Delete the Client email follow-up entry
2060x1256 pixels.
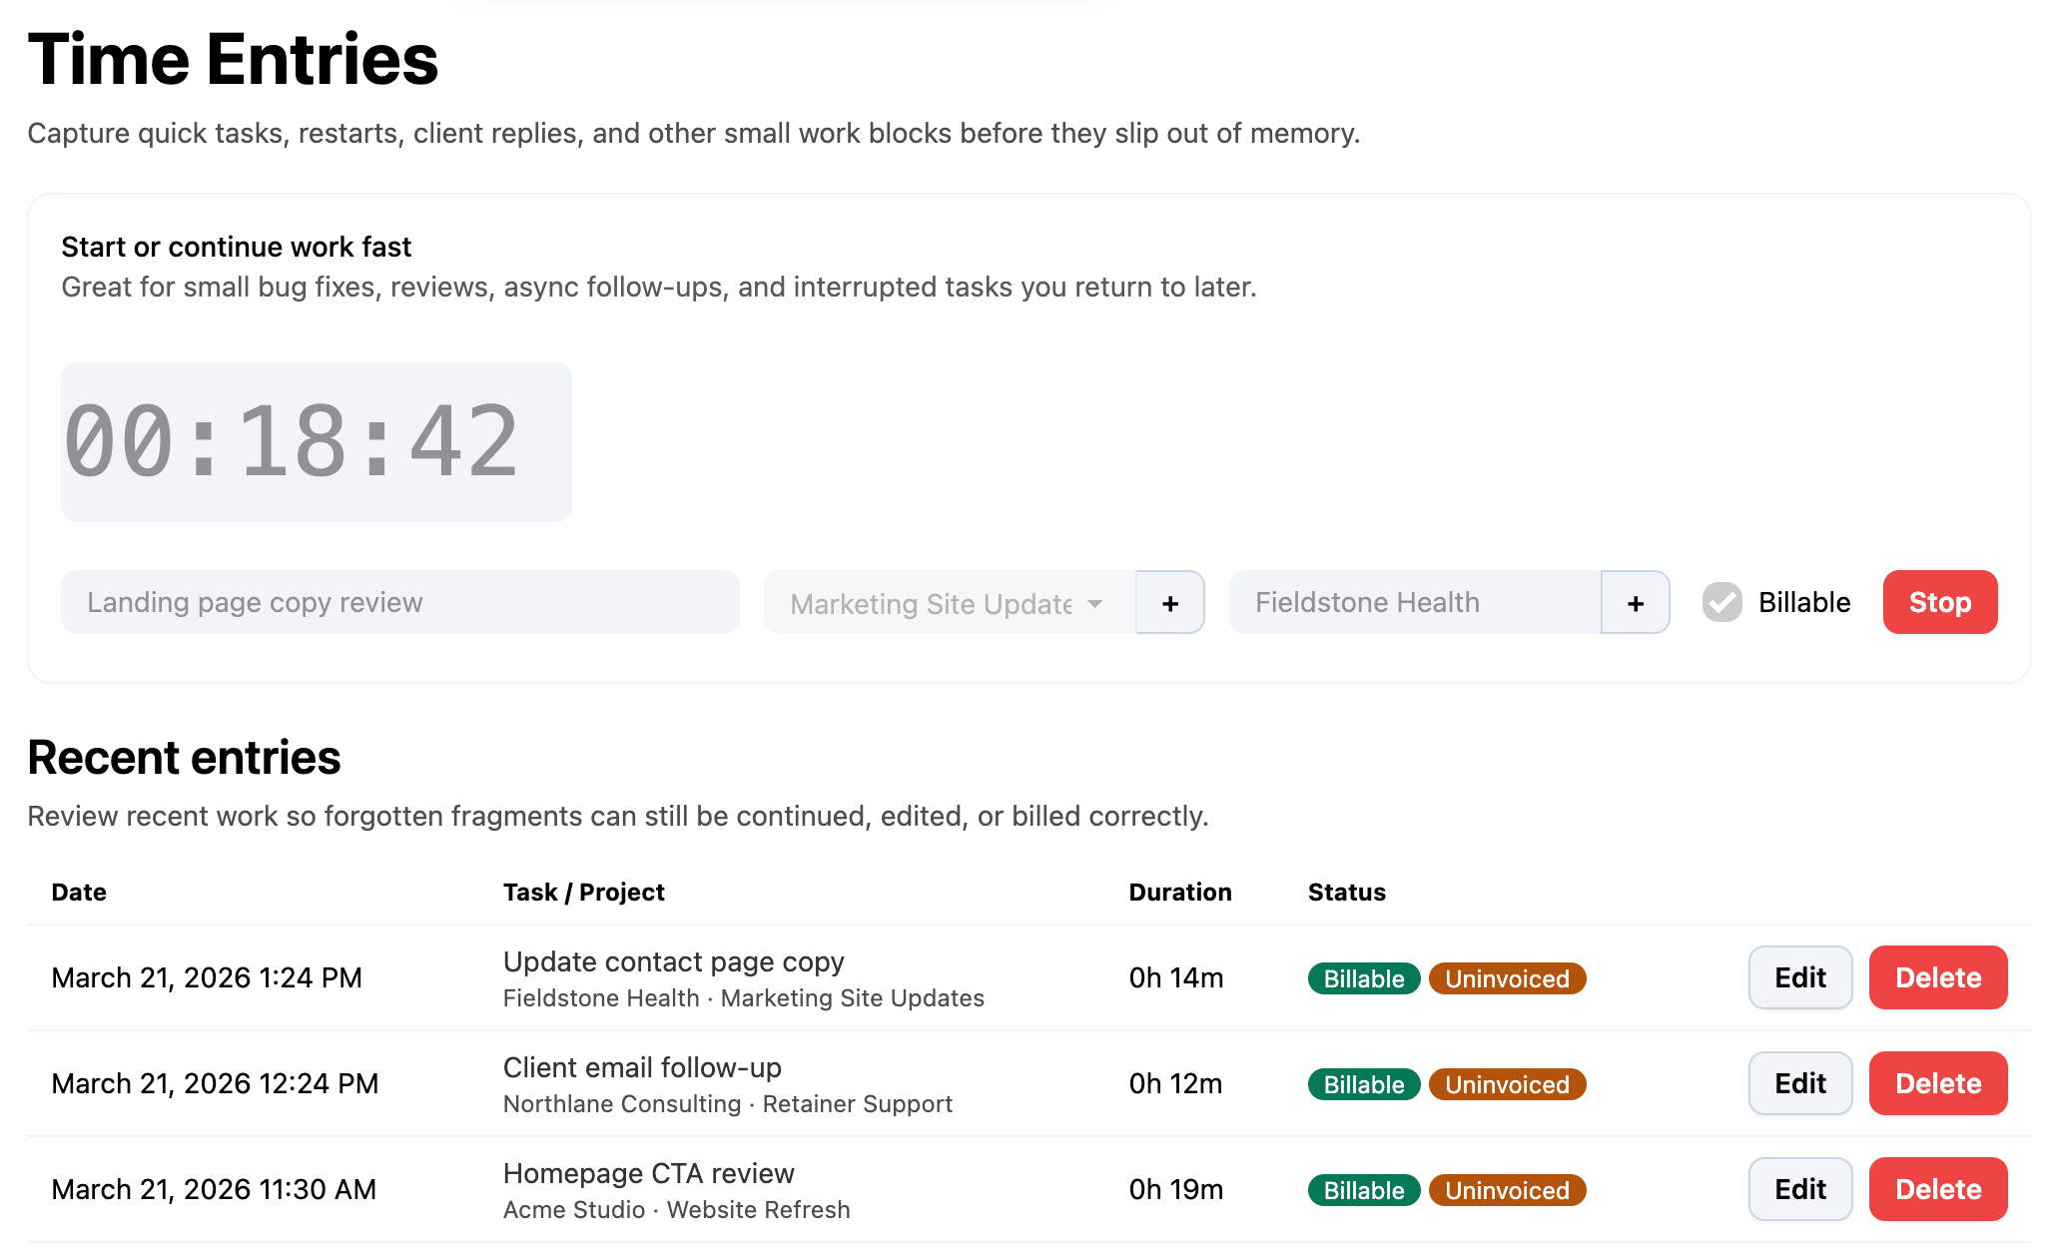click(1937, 1083)
